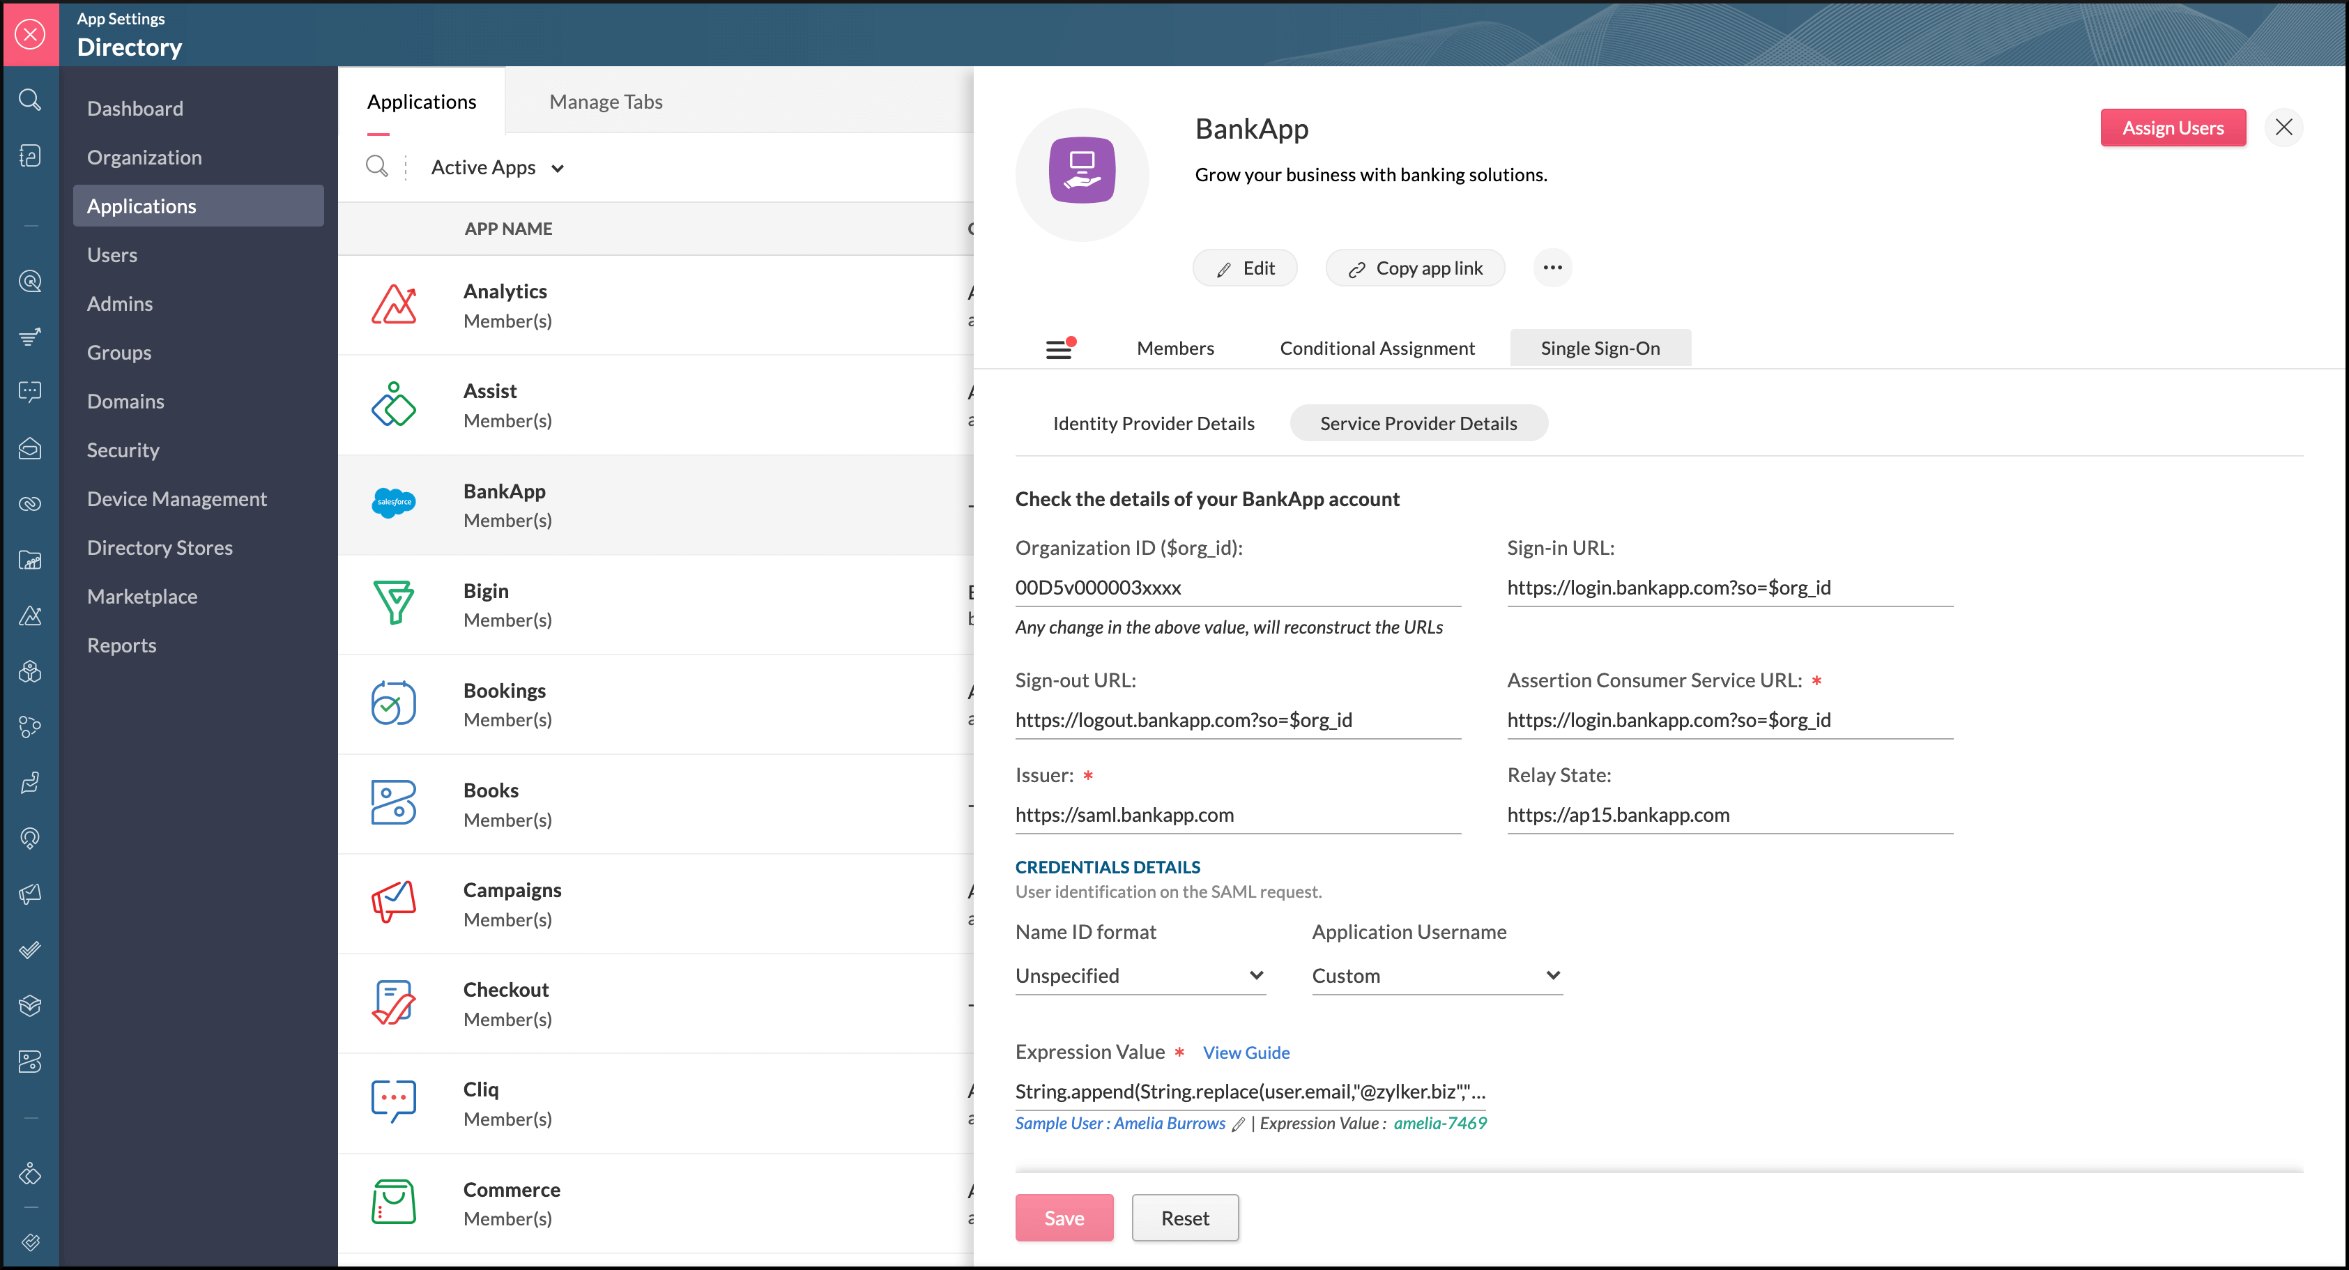Click the BankApp icon in sidebar

tap(396, 504)
